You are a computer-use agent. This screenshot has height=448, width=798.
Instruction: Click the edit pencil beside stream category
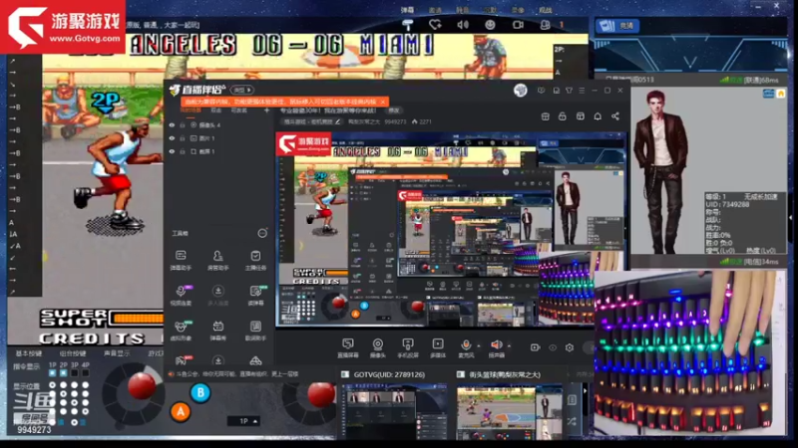click(338, 121)
